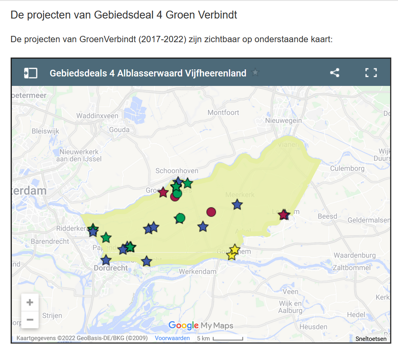Image resolution: width=398 pixels, height=346 pixels.
Task: Click the Google My Maps logo
Action: [x=201, y=326]
